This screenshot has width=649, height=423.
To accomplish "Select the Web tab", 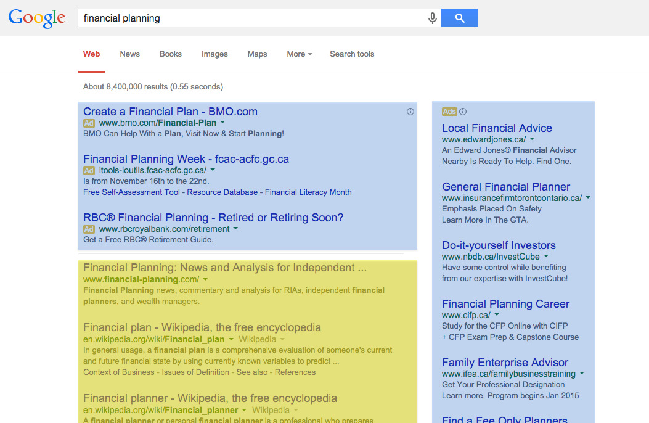I will [91, 54].
